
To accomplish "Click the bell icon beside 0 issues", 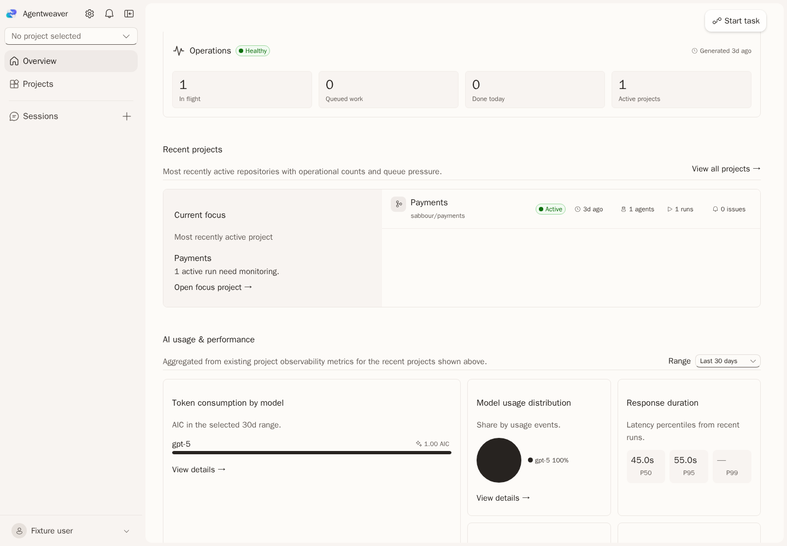I will (x=715, y=209).
